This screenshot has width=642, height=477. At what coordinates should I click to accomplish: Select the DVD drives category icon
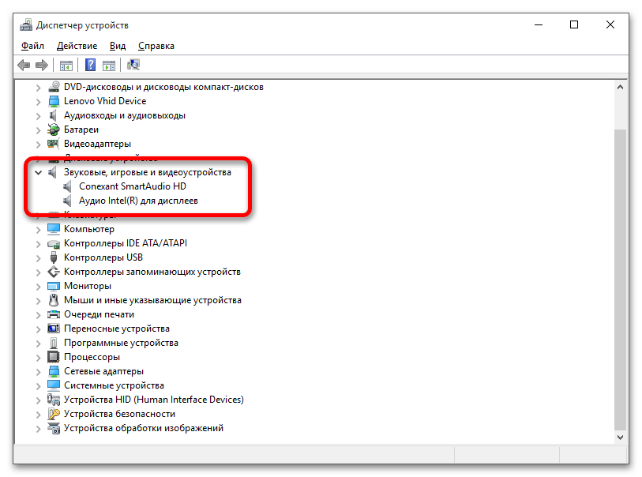(54, 87)
